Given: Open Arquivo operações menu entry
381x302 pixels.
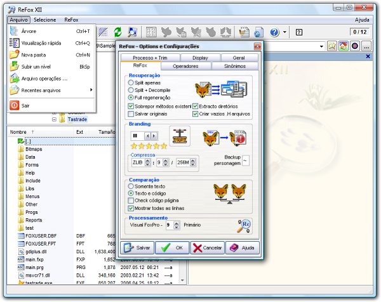Looking at the screenshot, I should (51, 79).
